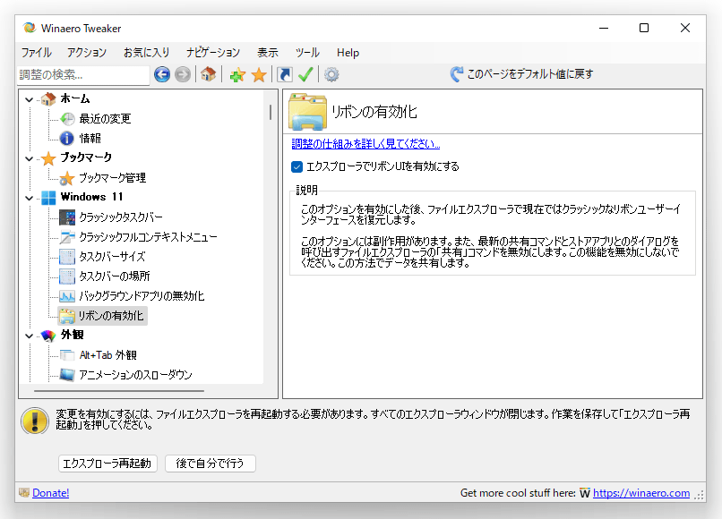
Task: Open the ツール menu
Action: 307,53
